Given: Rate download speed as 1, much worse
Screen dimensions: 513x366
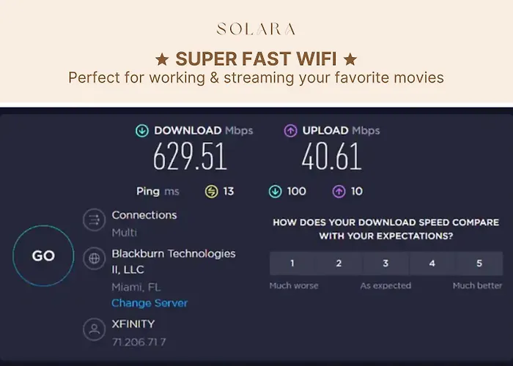Looking at the screenshot, I should pos(292,264).
